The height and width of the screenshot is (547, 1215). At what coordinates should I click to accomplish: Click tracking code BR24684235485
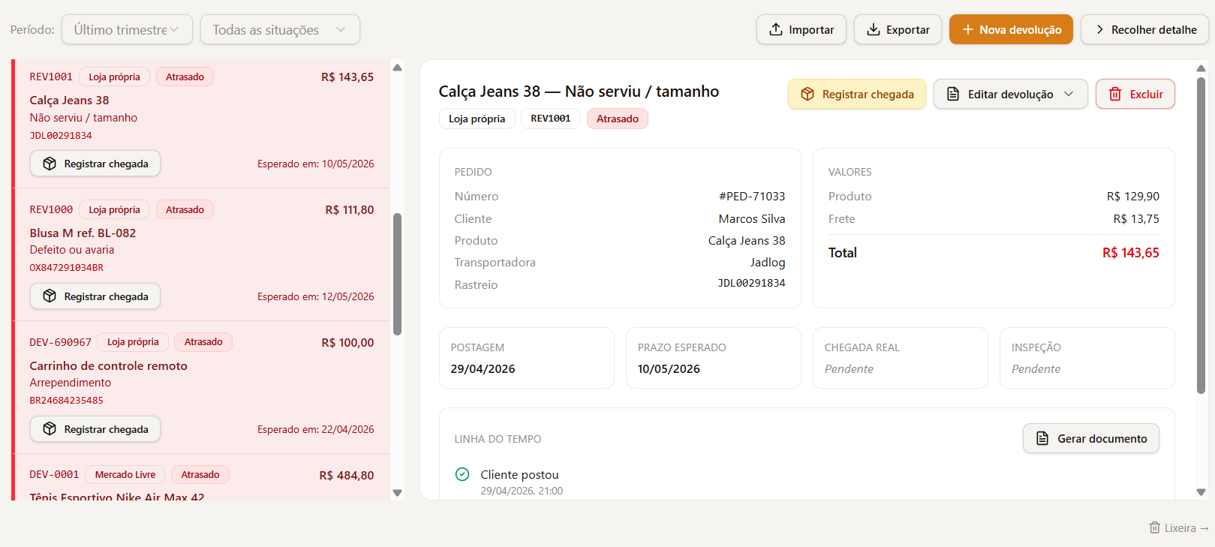point(67,401)
